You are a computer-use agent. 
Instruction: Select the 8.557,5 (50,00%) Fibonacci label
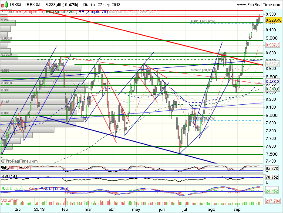point(203,70)
